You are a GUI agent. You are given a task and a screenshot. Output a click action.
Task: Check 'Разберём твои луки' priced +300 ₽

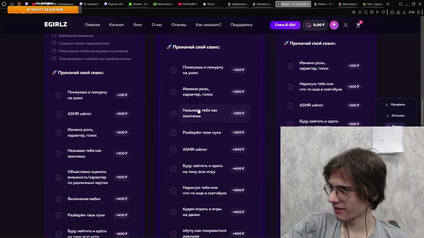click(x=174, y=133)
